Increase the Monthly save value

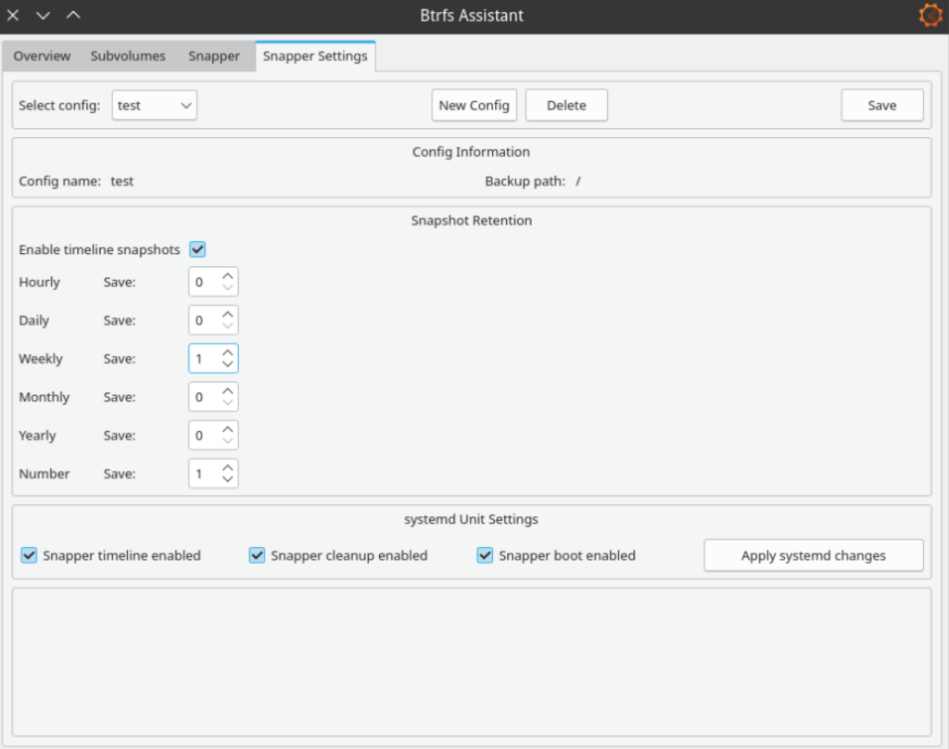228,390
